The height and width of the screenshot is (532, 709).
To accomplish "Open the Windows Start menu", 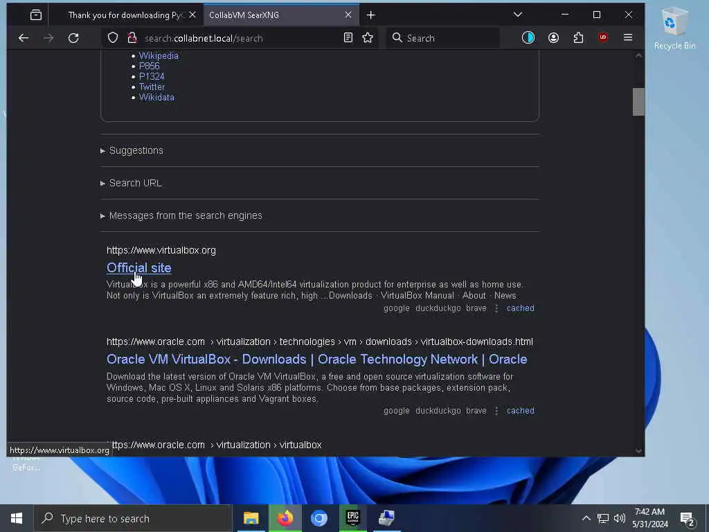I will click(17, 518).
